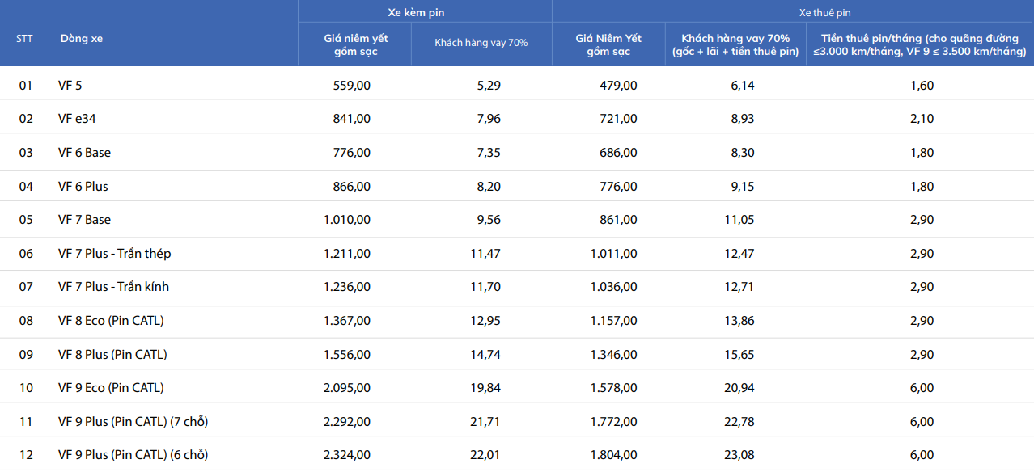Select the 'VF 5' model name
This screenshot has height=472, width=1034.
[x=70, y=85]
